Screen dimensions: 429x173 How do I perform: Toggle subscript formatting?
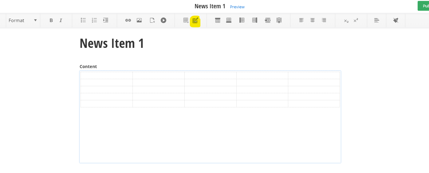[x=346, y=21]
